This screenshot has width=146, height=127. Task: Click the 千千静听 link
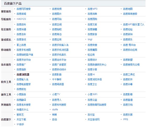pyautogui.click(x=57, y=79)
